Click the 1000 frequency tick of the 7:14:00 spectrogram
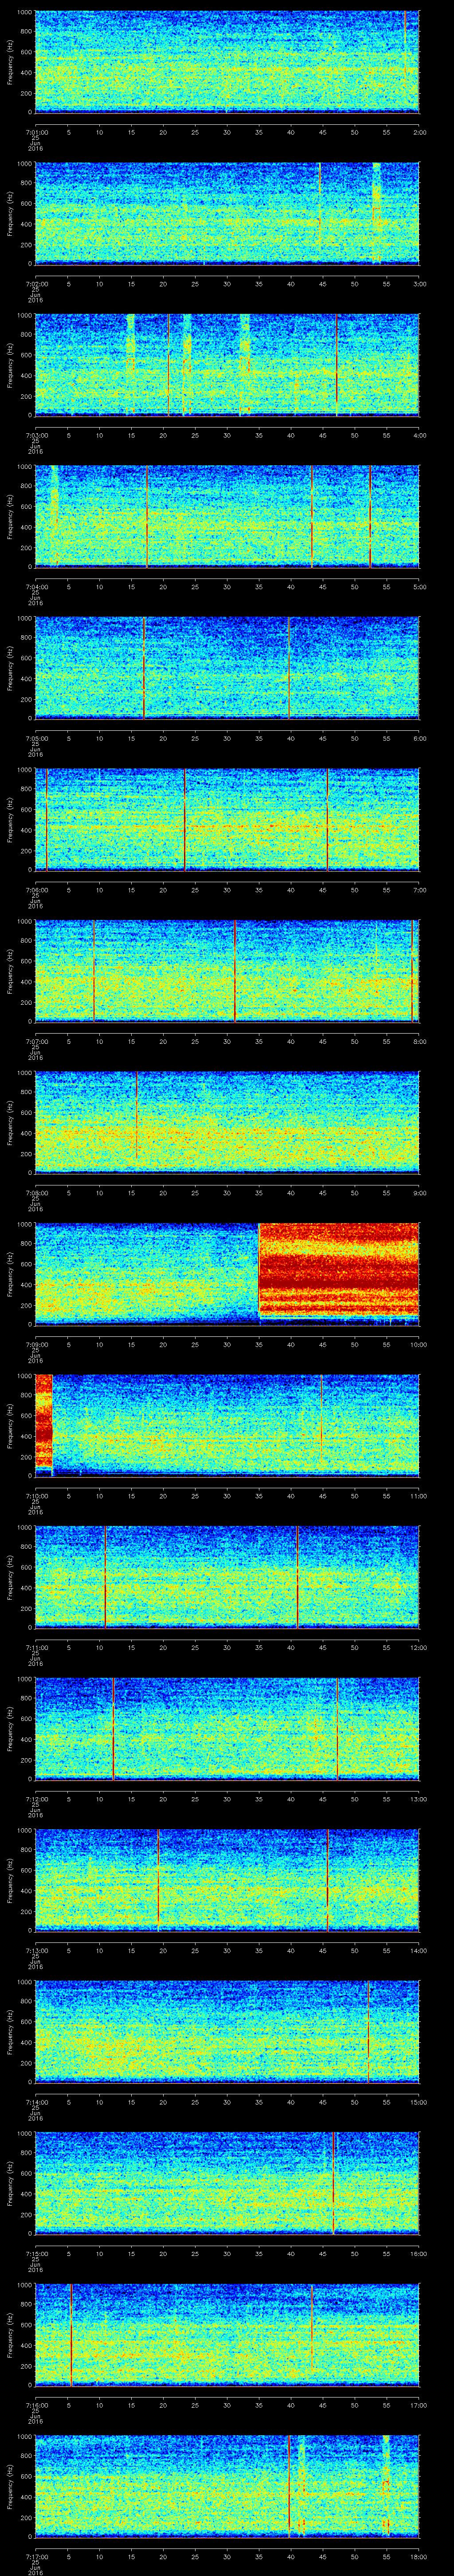 coord(25,1982)
